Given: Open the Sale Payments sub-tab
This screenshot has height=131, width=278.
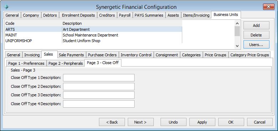Looking at the screenshot, I should pos(71,55).
